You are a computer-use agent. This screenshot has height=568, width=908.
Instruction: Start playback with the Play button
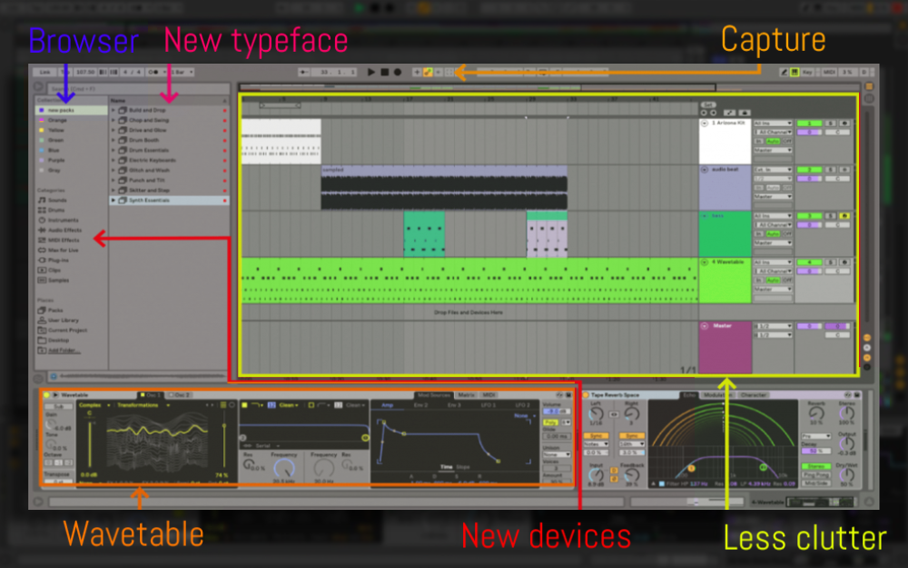(371, 73)
